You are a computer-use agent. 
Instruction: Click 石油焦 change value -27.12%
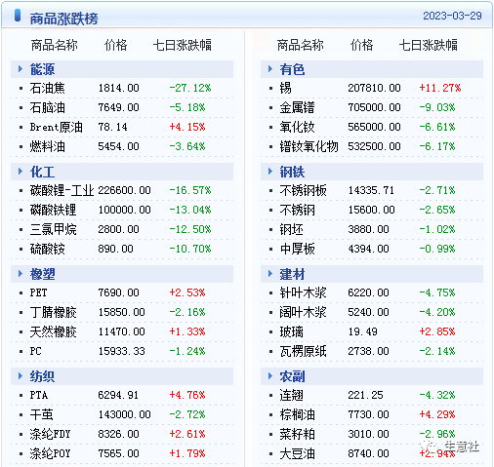[x=190, y=88]
